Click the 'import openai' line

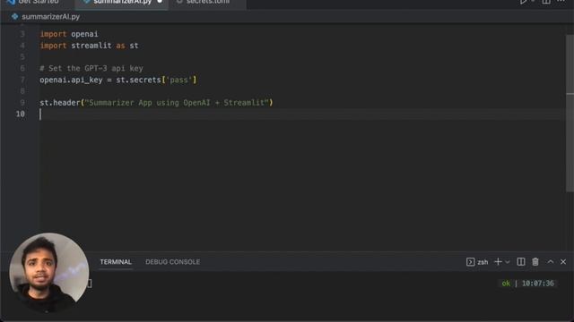coord(69,34)
